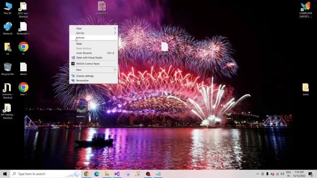Select the Recycle Bin icon
The width and height of the screenshot is (317, 178).
(x=8, y=67)
